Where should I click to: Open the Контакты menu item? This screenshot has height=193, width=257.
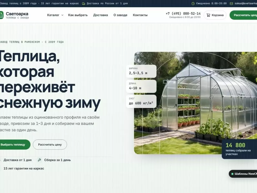click(x=140, y=15)
